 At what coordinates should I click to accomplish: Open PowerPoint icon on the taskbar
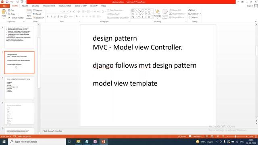[x=103, y=141]
